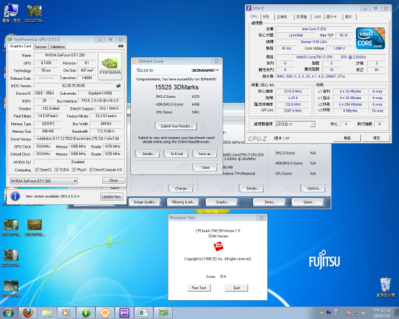Click the Driver Version field in GPU-Z

[x=78, y=139]
